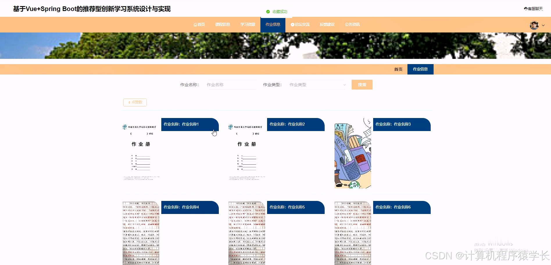Open the 作业类型 dropdown

point(317,85)
